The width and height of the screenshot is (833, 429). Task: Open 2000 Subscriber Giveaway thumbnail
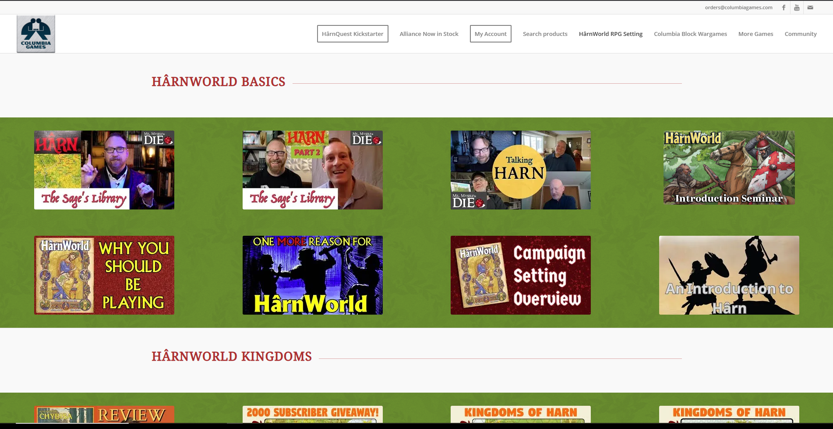(313, 415)
